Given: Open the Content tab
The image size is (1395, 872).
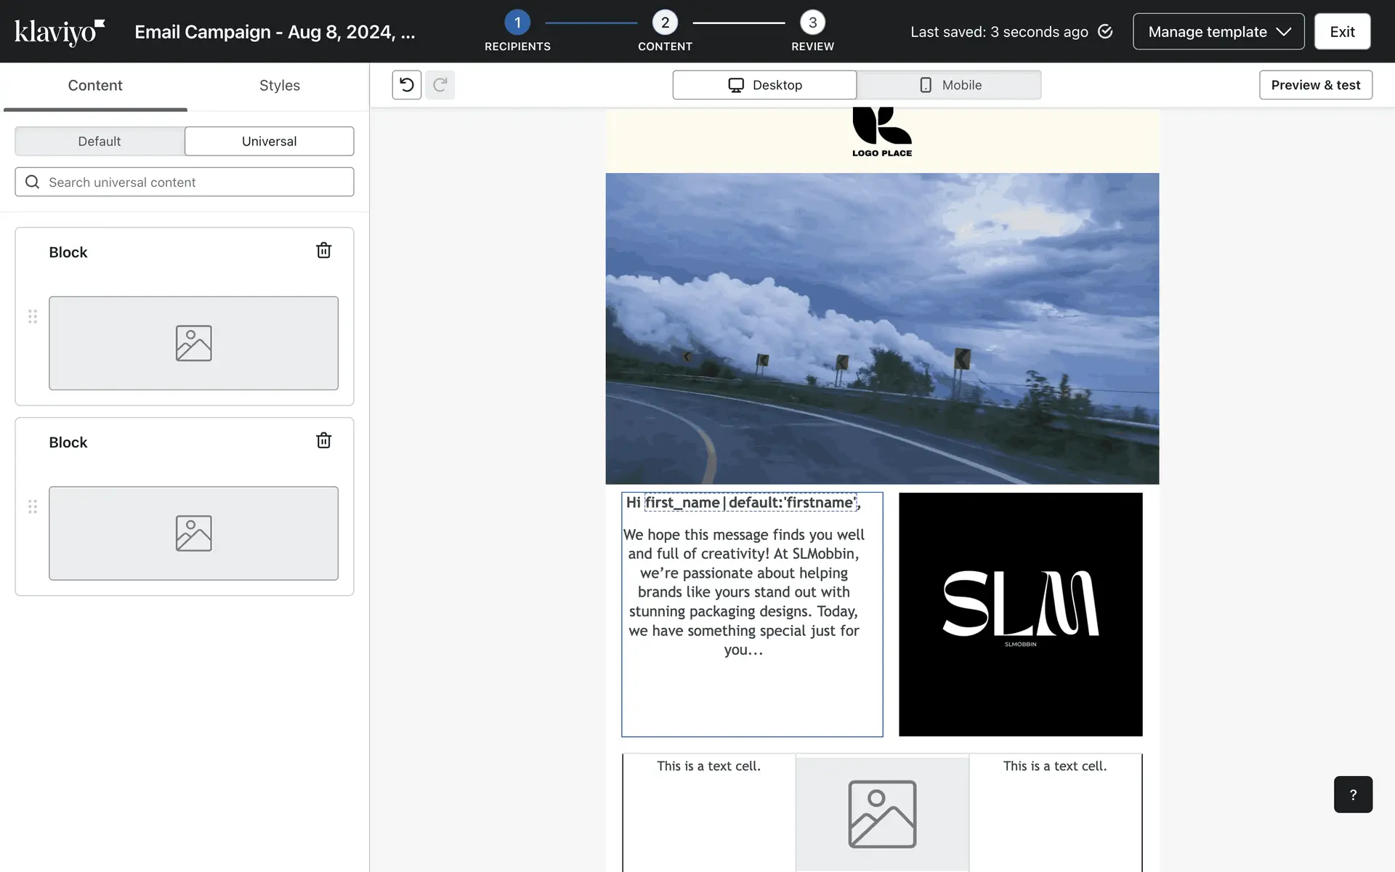Looking at the screenshot, I should (95, 86).
